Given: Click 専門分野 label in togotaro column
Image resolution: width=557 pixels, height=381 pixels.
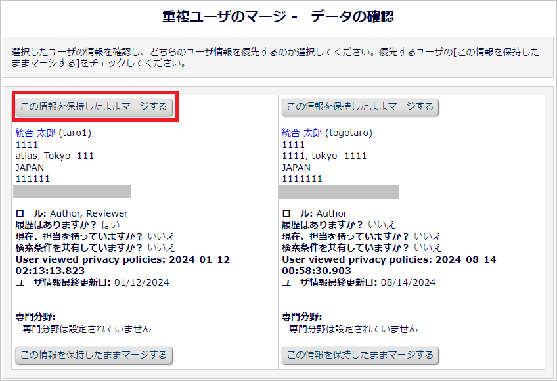Looking at the screenshot, I should [x=302, y=317].
